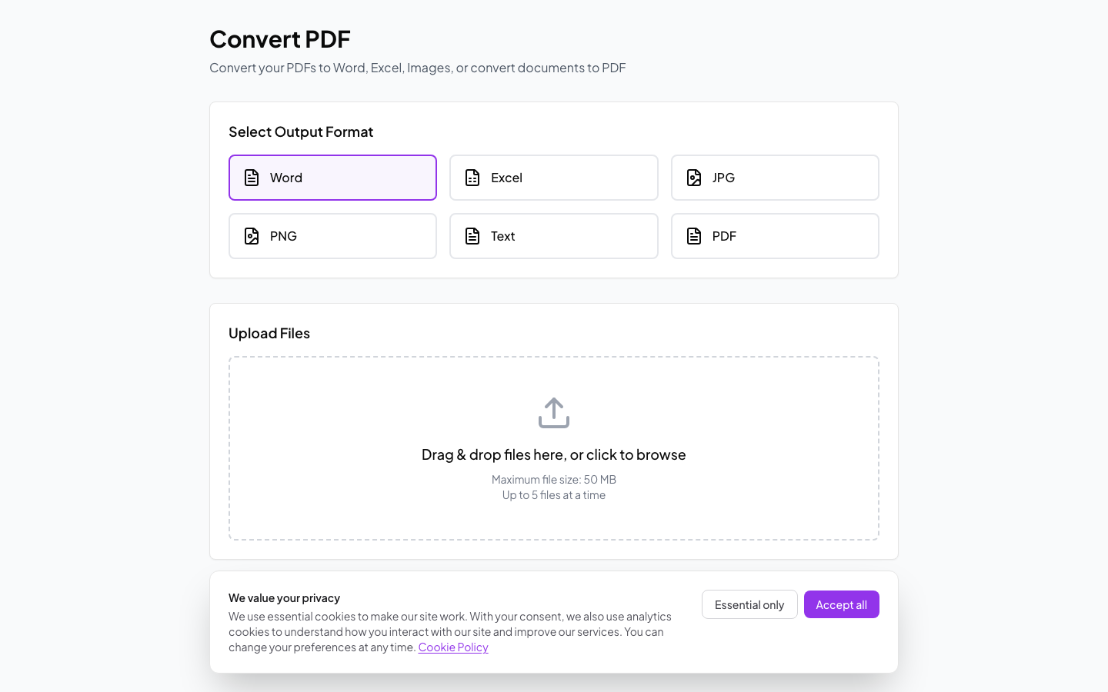Select Text as the output format

click(553, 236)
